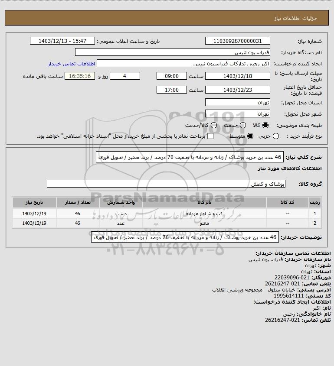The height and width of the screenshot is (366, 334).
Task: Click the organization phone number after تلفن تماس
Action: [282, 284]
